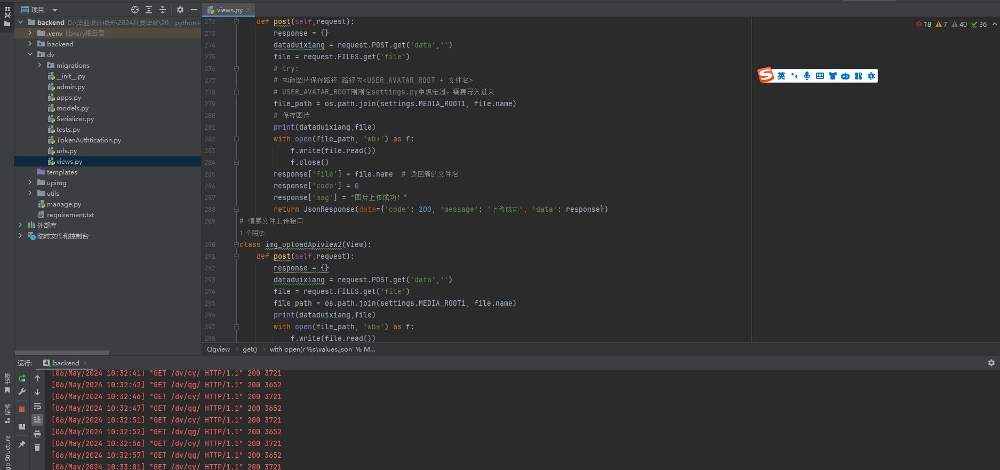1000x470 pixels.
Task: Expand the inner backend folder
Action: (30, 44)
